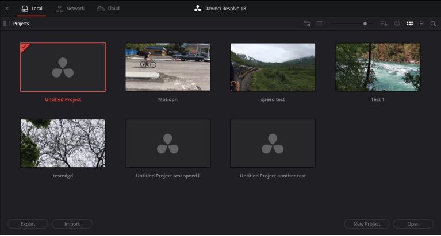Viewport: 441px width, 236px height.
Task: Select the Untitled Project thumbnail
Action: coord(63,67)
